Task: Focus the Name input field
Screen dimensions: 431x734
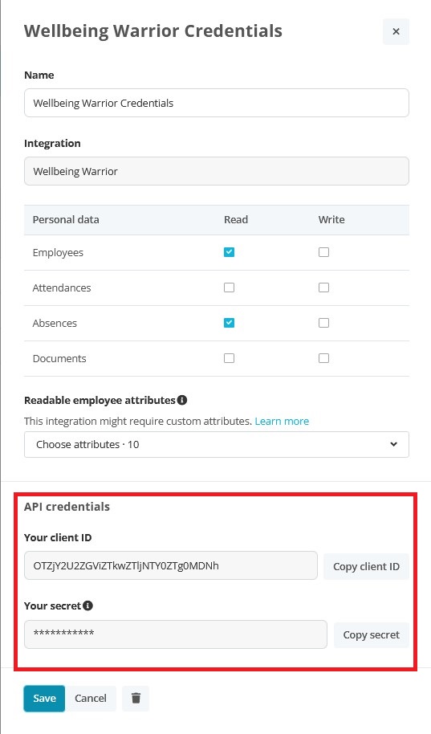Action: 216,103
